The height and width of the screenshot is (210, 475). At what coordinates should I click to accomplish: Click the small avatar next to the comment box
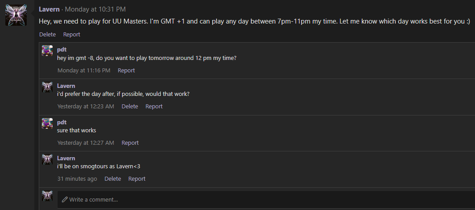47,196
